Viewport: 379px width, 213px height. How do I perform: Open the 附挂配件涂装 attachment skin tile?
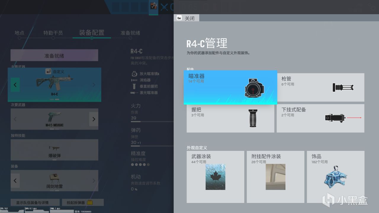pos(275,177)
